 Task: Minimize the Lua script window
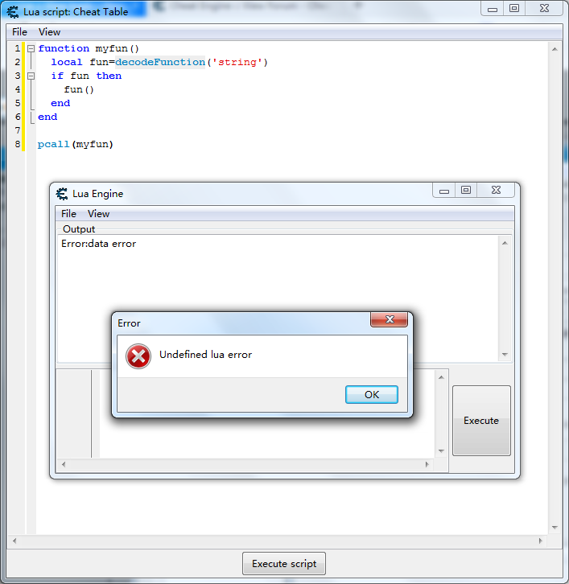click(x=493, y=9)
